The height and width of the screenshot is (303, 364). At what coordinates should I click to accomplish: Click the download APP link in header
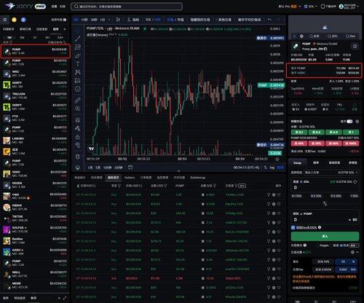point(329,7)
